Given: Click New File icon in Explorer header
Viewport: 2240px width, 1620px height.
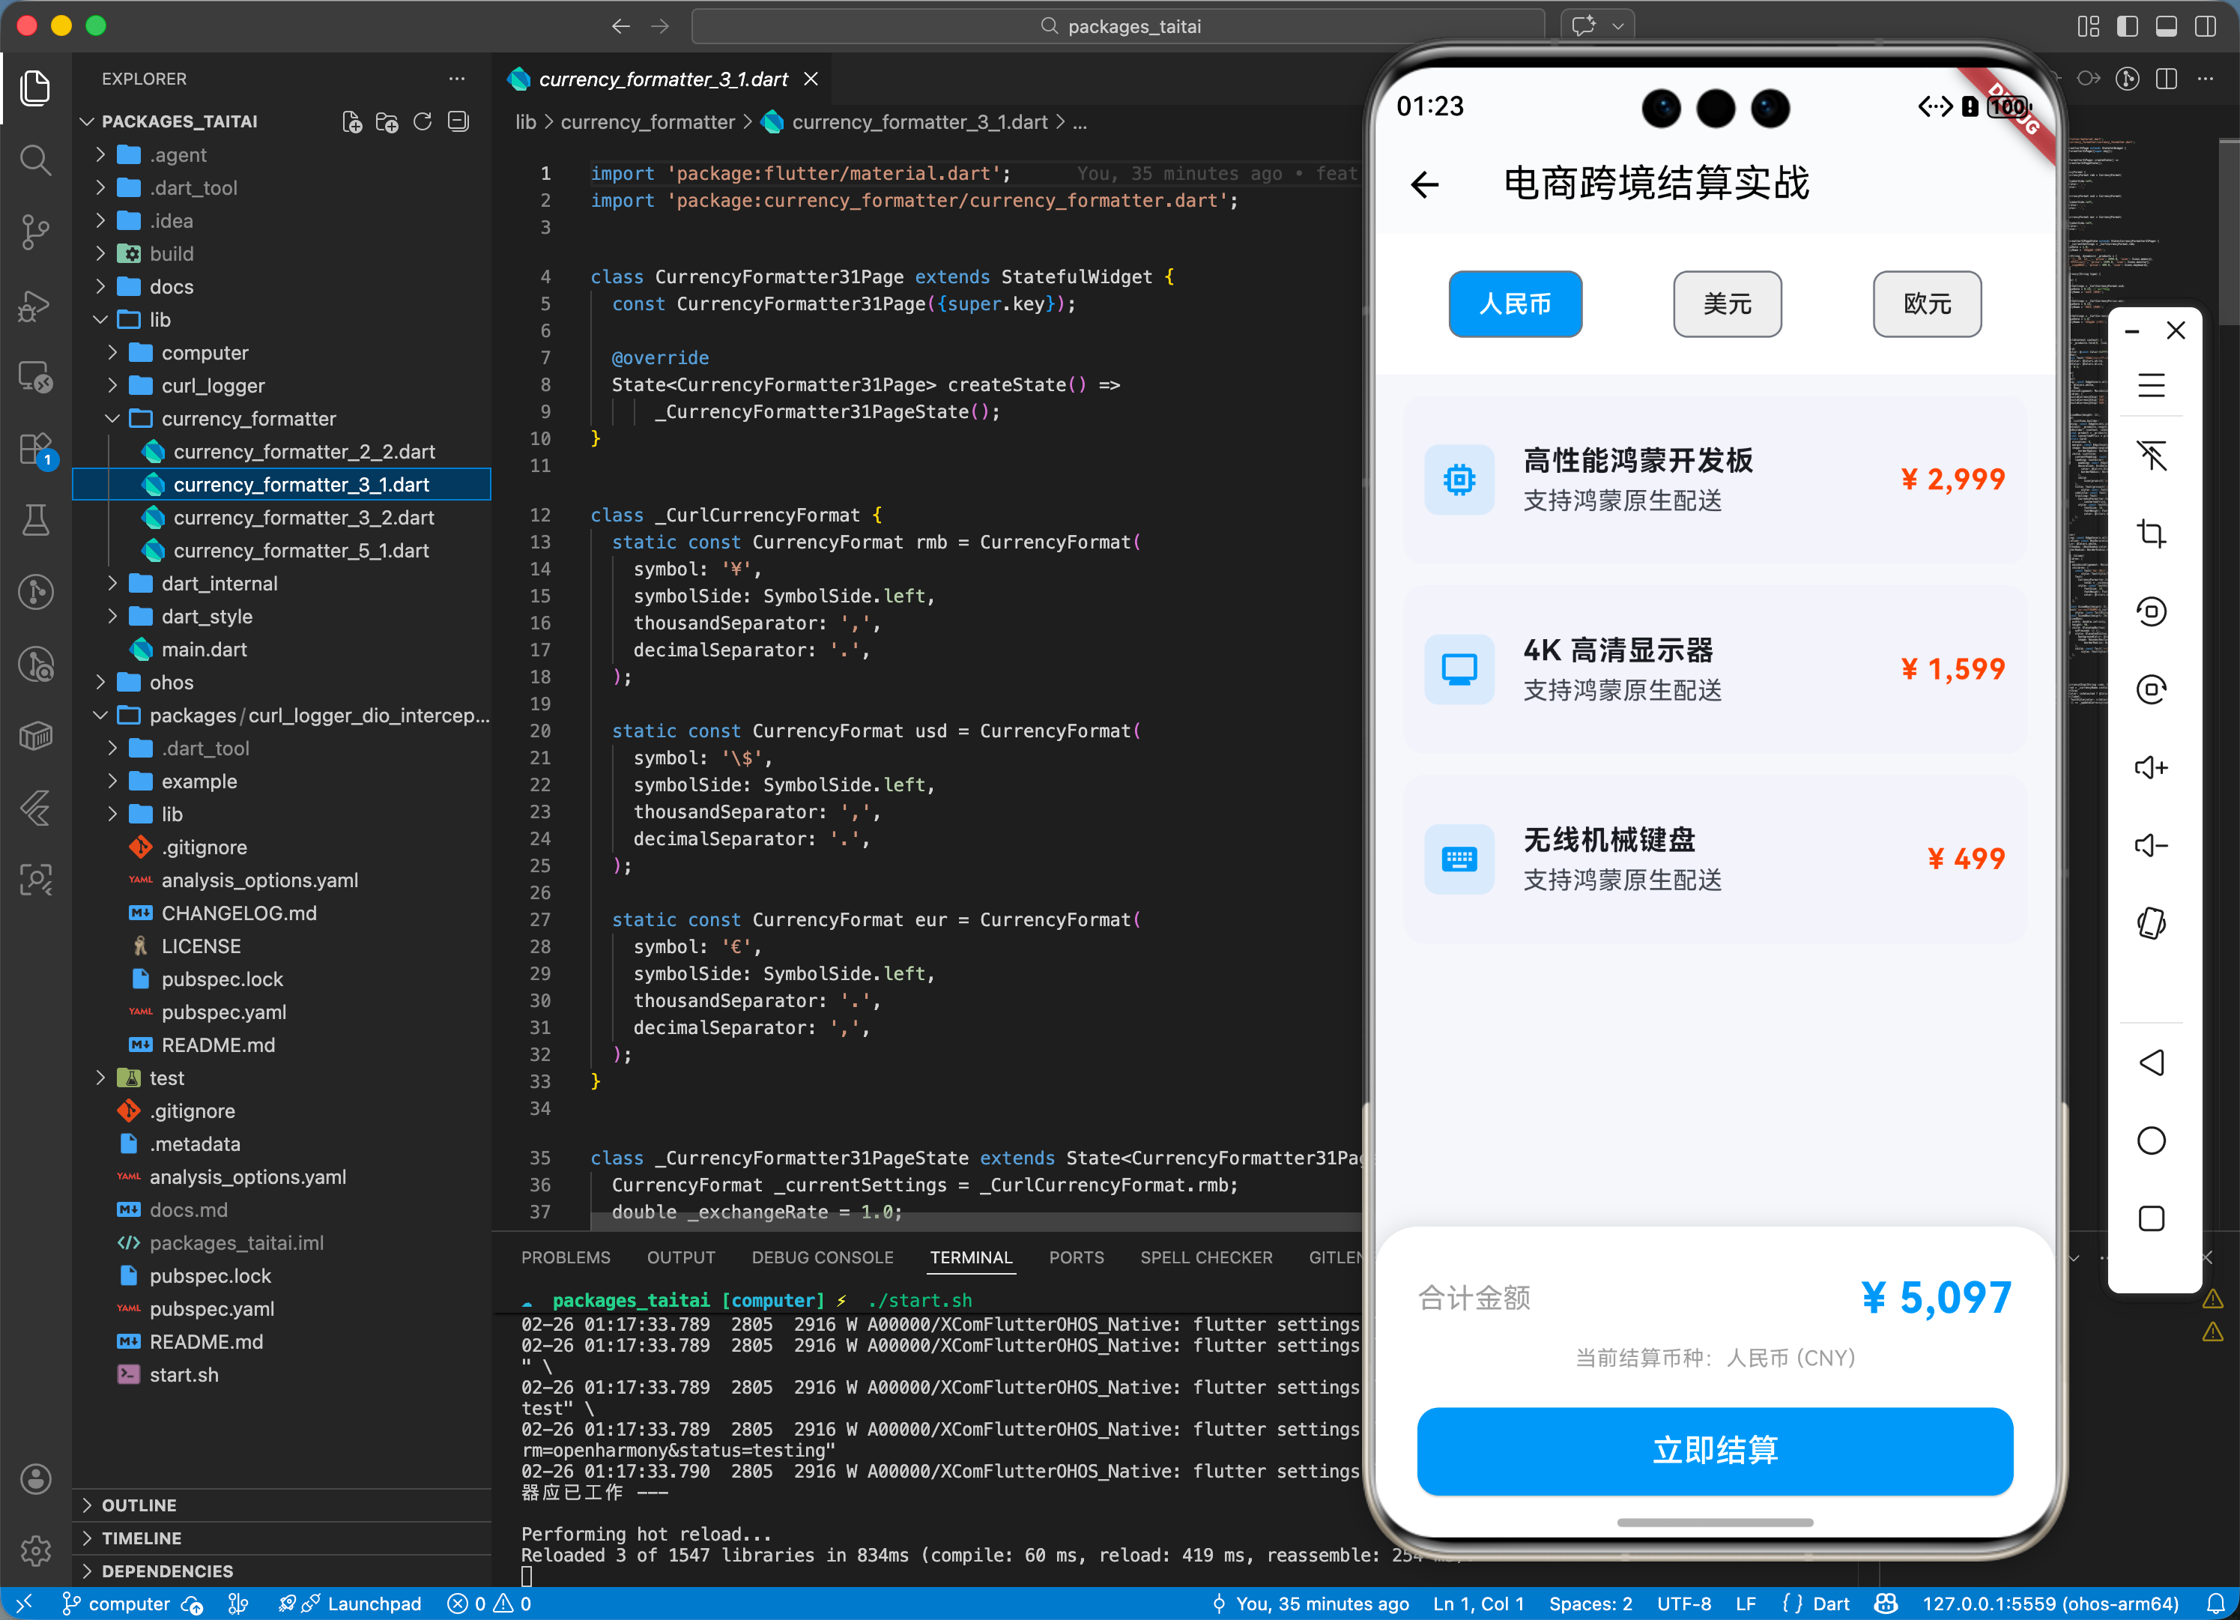Looking at the screenshot, I should [x=351, y=121].
